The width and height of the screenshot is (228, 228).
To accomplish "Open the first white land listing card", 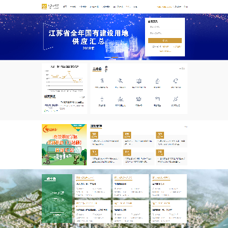I will 92,186.
